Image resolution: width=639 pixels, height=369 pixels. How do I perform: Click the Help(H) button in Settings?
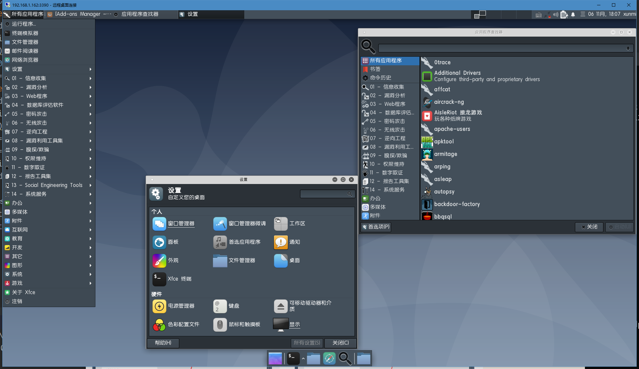pos(163,343)
